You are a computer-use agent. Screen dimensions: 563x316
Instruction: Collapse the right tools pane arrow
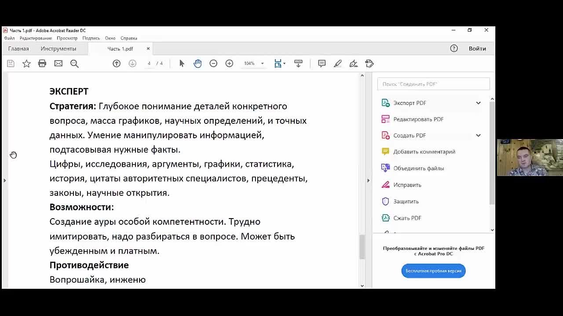pyautogui.click(x=368, y=180)
